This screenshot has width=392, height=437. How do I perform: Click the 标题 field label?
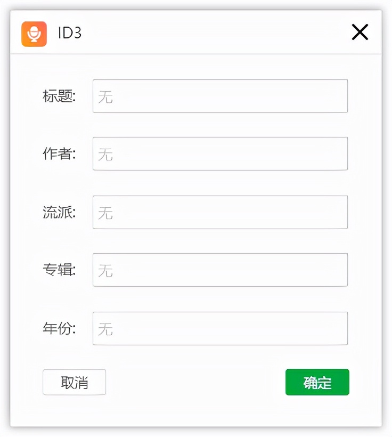click(58, 96)
